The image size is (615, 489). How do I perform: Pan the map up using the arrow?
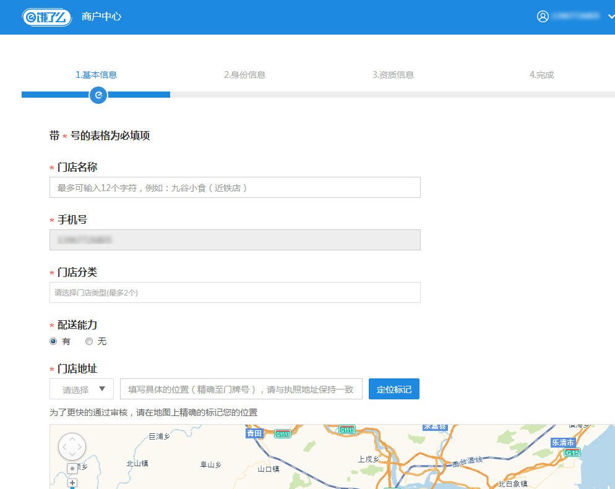point(72,438)
